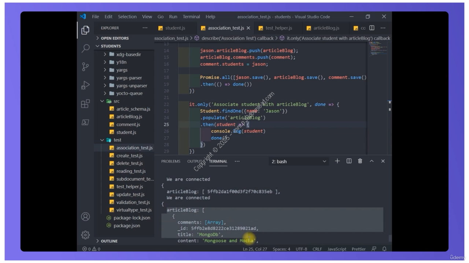
Task: Open editor more actions ellipsis
Action: coord(383,28)
